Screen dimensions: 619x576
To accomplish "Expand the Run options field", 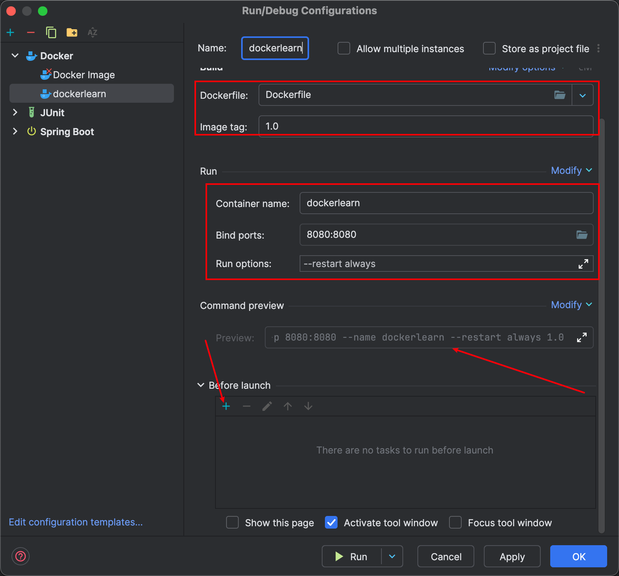I will click(583, 264).
